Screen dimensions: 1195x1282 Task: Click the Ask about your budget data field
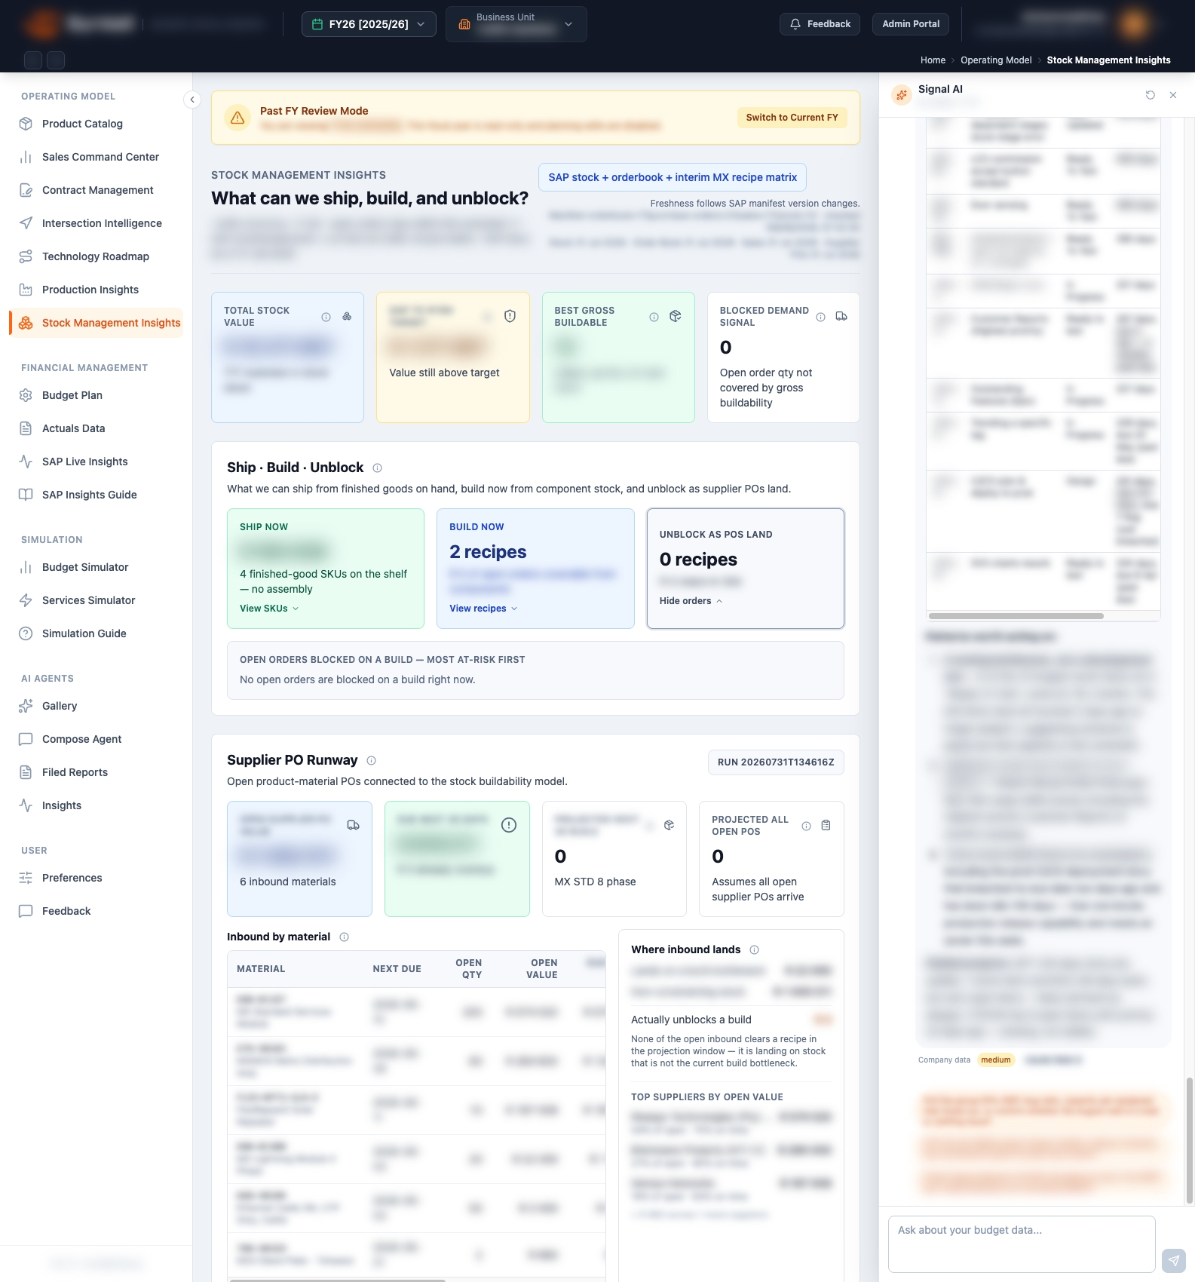[x=1022, y=1244]
